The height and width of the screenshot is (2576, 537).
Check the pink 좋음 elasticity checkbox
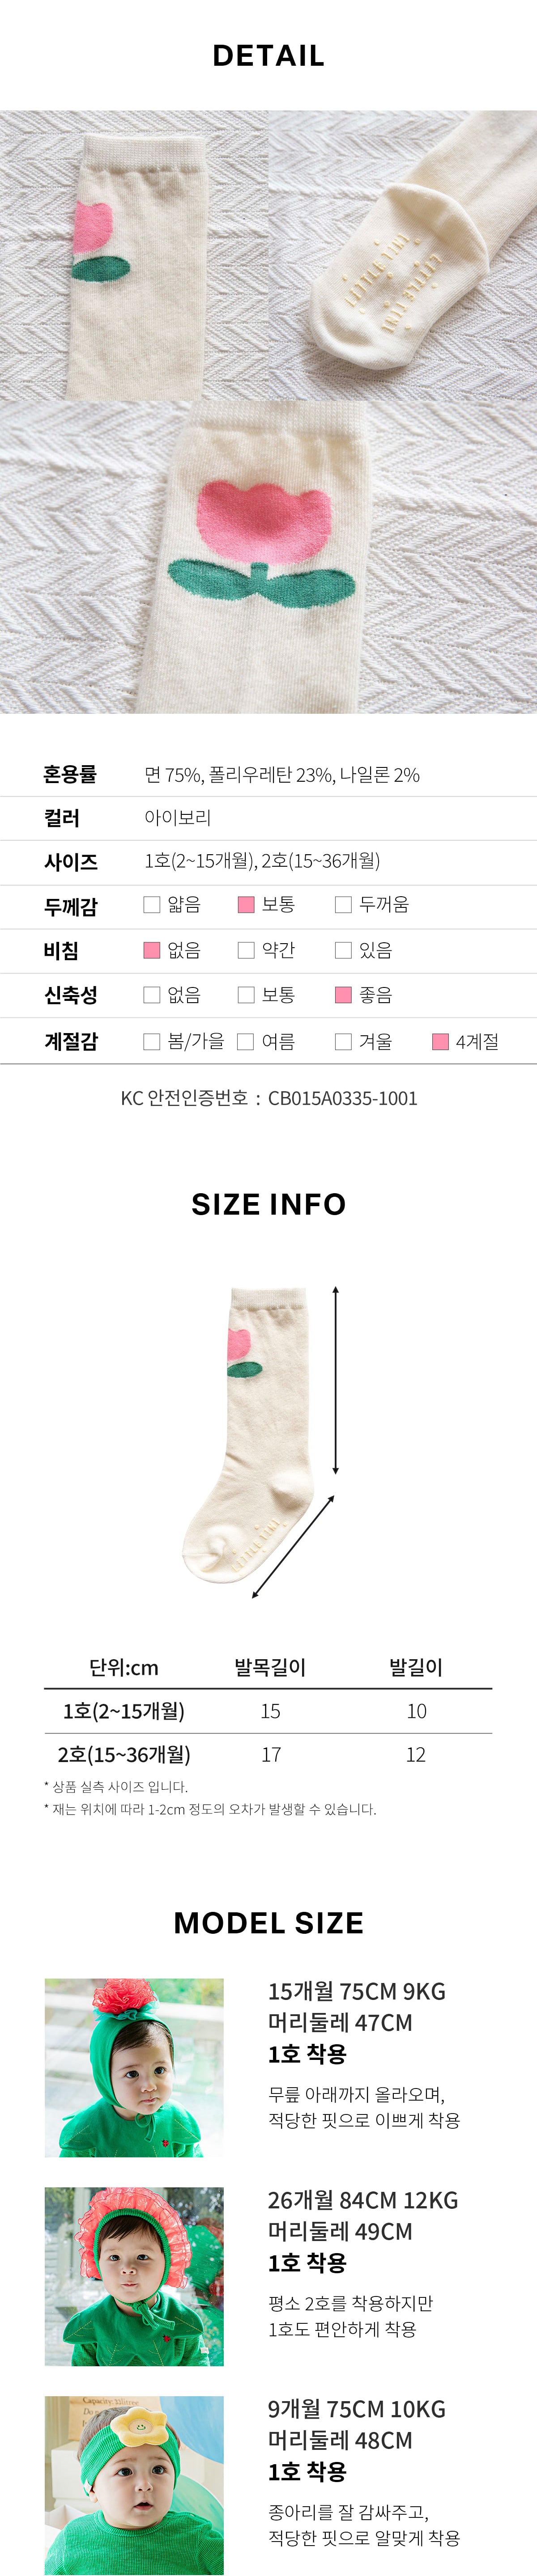coord(343,995)
